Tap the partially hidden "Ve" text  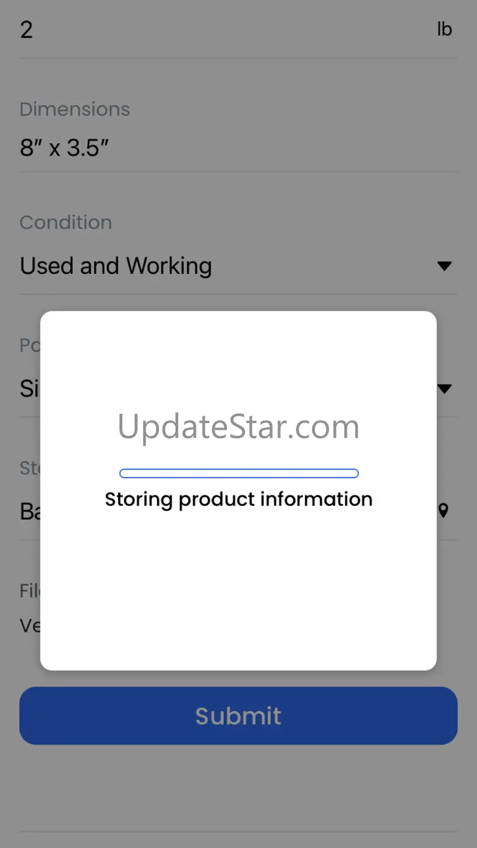click(30, 625)
